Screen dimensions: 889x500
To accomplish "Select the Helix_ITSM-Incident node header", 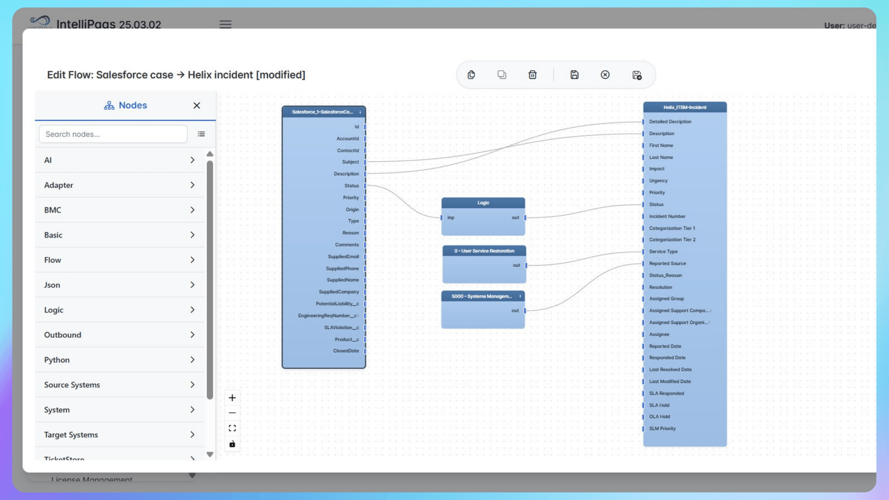I will 685,107.
